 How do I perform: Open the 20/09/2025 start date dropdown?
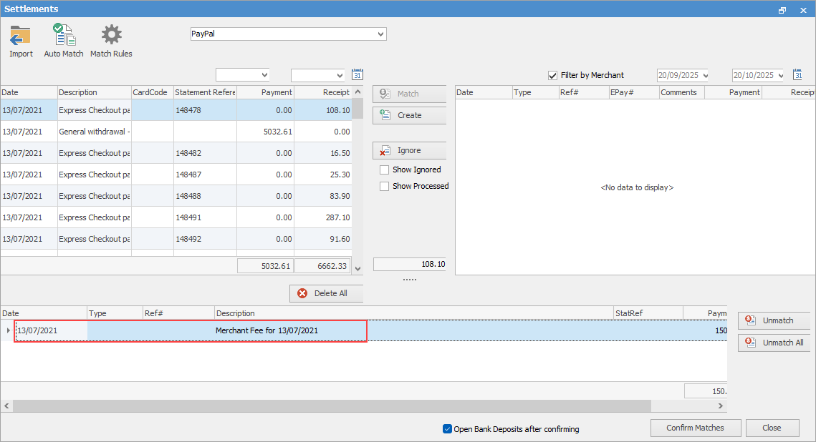705,76
